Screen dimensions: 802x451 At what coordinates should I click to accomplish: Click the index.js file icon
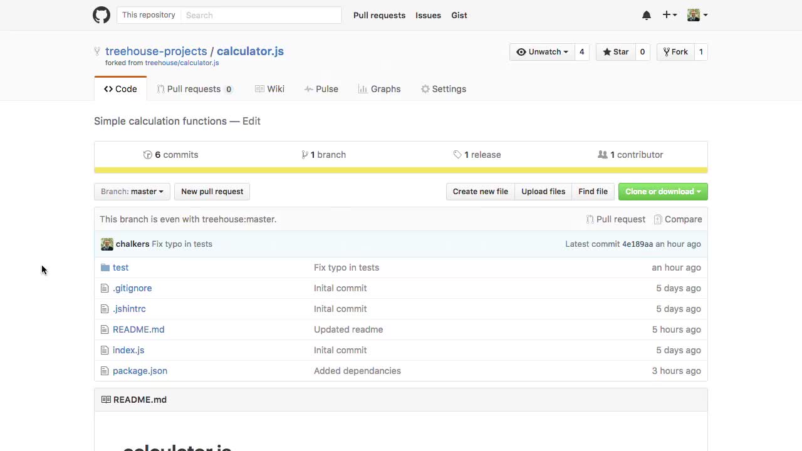[x=105, y=350]
